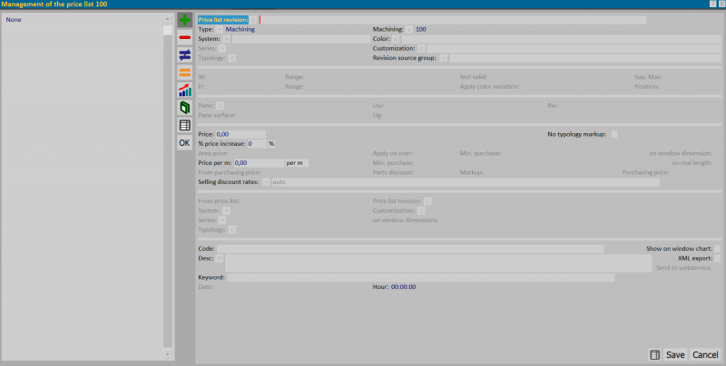Open the Price list revision lookup button

(254, 20)
